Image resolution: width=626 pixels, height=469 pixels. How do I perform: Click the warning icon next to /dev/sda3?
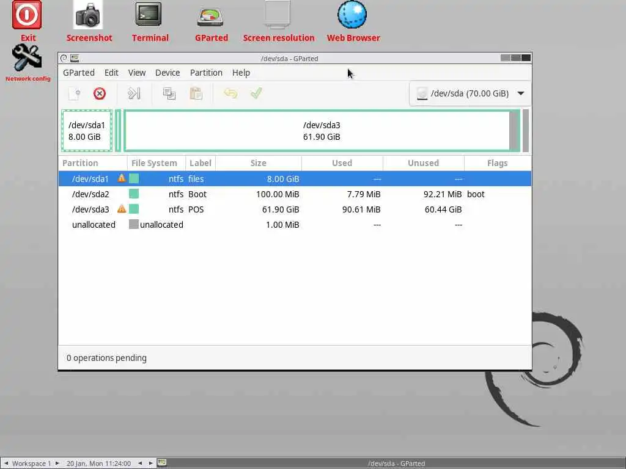click(122, 209)
